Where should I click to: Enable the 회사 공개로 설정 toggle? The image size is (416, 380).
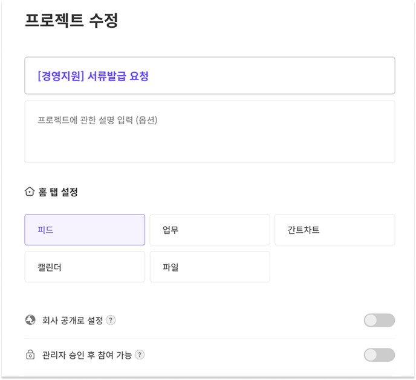379,320
